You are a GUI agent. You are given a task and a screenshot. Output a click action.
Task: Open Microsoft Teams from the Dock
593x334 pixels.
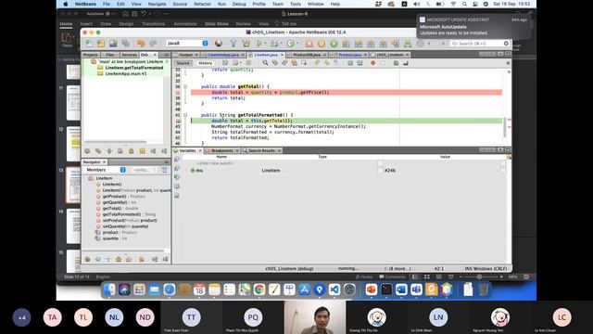tap(416, 289)
